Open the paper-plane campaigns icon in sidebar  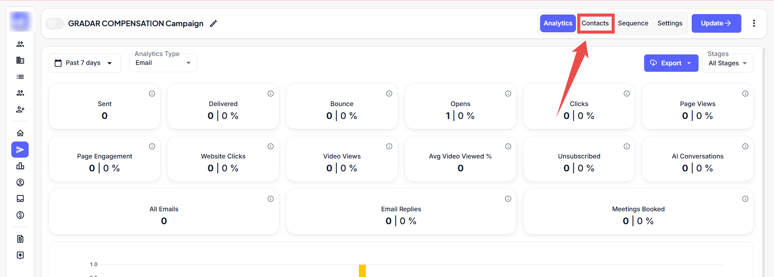click(x=20, y=150)
